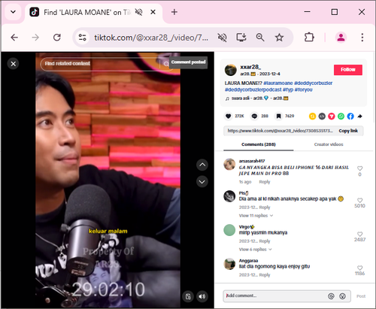The height and width of the screenshot is (309, 376).
Task: Follow the xxar28_ account
Action: pyautogui.click(x=348, y=70)
